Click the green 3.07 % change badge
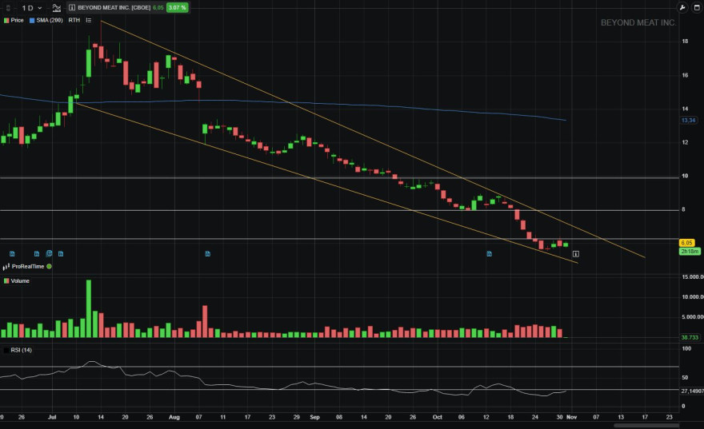 pyautogui.click(x=177, y=8)
